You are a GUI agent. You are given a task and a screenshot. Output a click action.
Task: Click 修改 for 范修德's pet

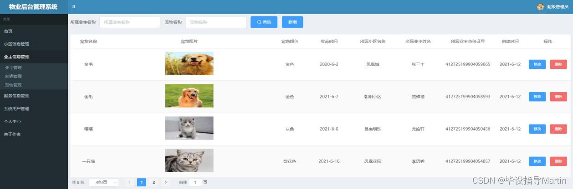coord(537,97)
